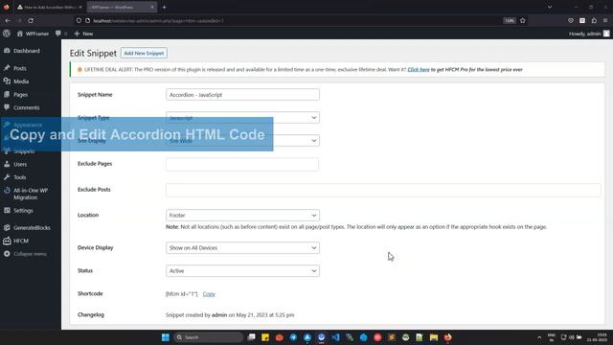Open Sticky Notes from taskbar
Viewport: 613px width, 345px height.
(265, 337)
